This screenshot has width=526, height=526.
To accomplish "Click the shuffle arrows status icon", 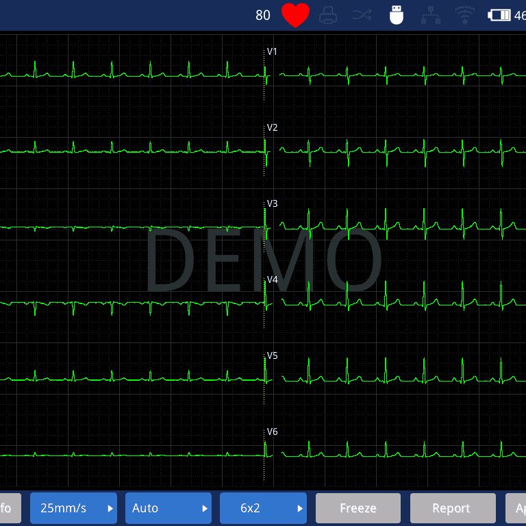I will [x=362, y=15].
